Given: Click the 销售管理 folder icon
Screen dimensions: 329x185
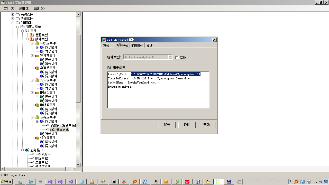Looking at the screenshot, I should click(x=17, y=23).
